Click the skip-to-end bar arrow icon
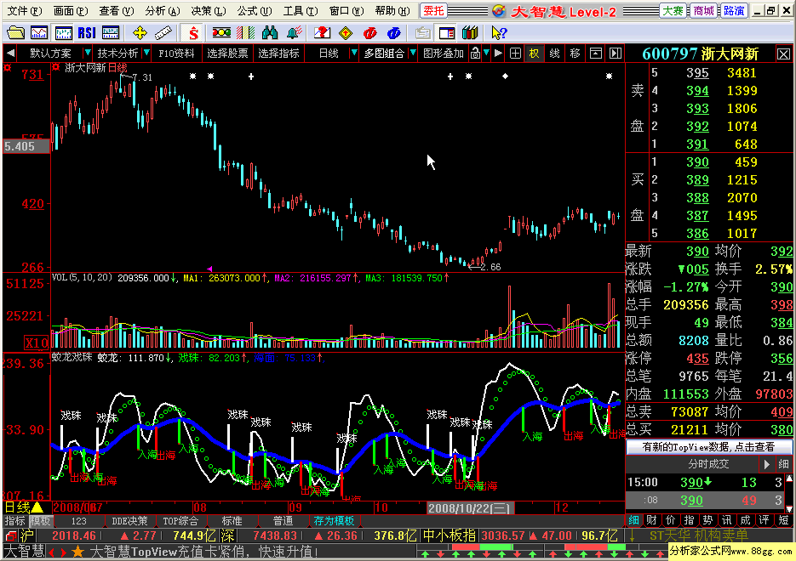796x561 pixels. [x=616, y=53]
